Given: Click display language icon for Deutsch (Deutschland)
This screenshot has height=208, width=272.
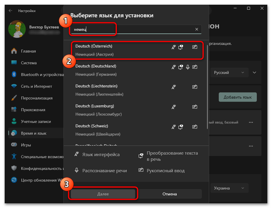Looking at the screenshot, I should [x=174, y=67].
